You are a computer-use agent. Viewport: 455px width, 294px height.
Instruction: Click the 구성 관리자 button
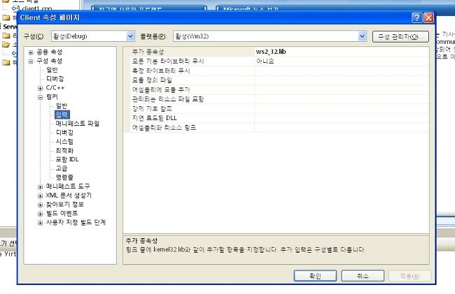coord(400,36)
